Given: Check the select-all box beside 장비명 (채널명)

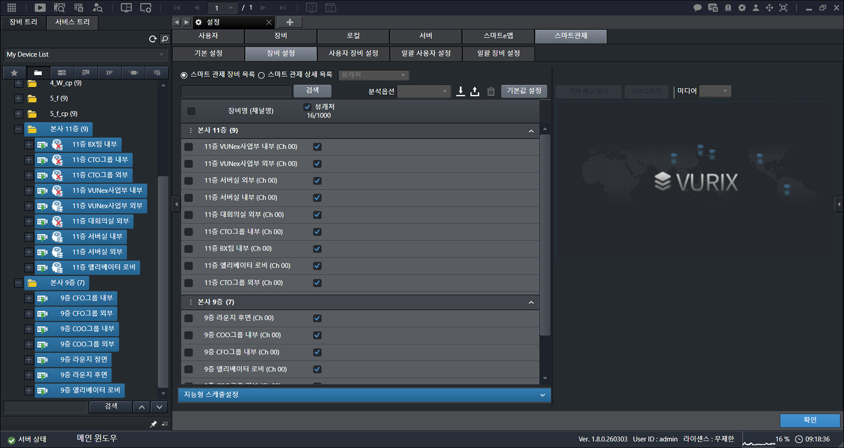Looking at the screenshot, I should [191, 111].
